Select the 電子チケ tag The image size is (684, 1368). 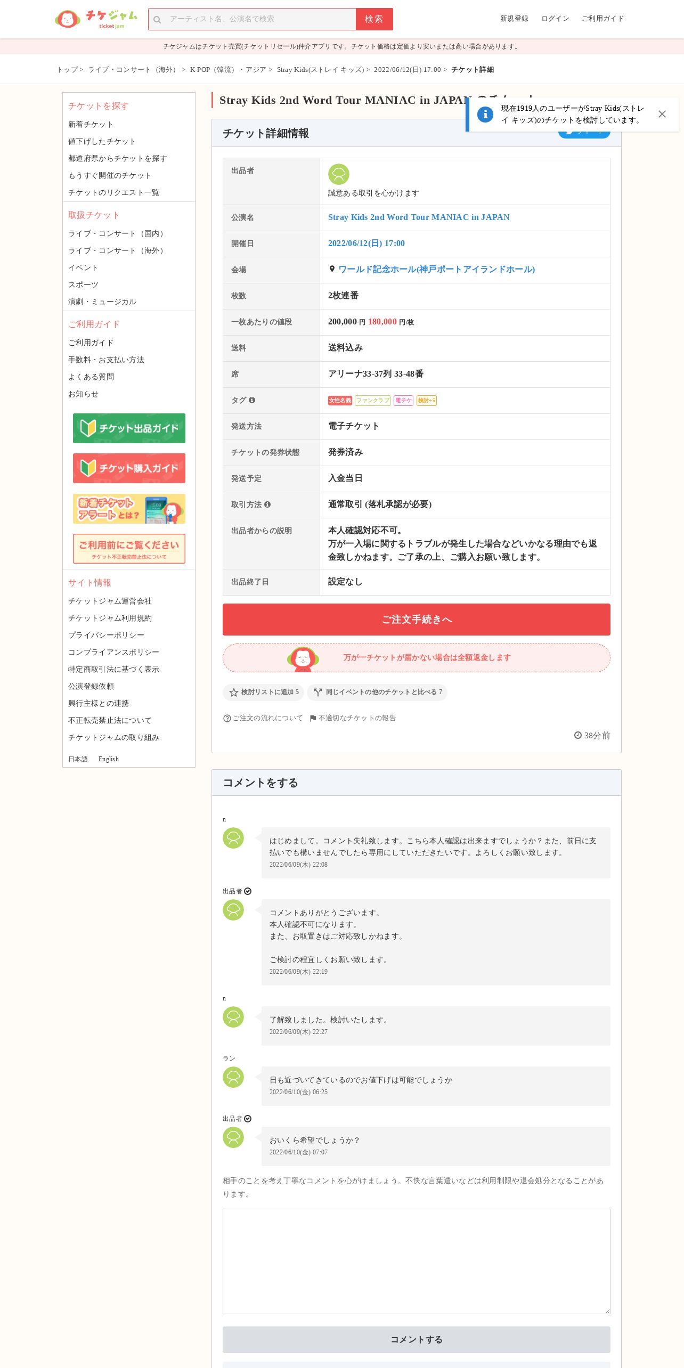(x=403, y=401)
